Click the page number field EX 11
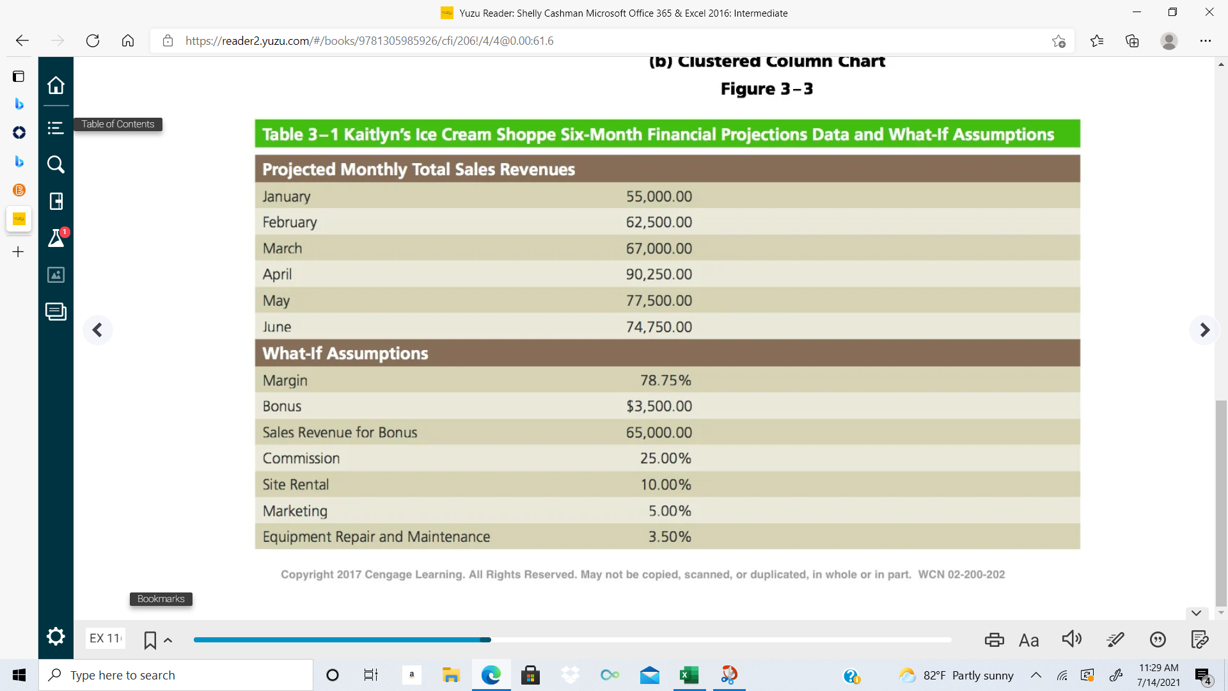Screen dimensions: 1228x691 [x=106, y=638]
